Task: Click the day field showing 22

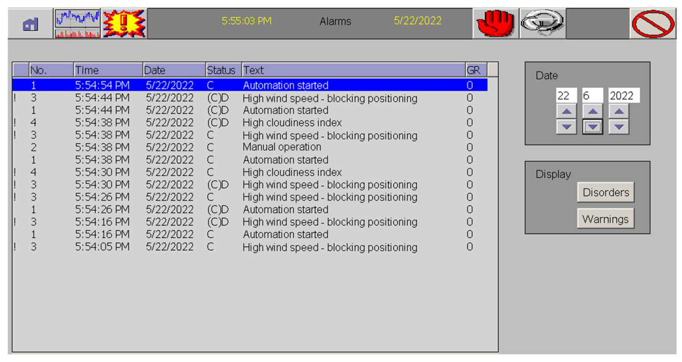Action: point(566,95)
